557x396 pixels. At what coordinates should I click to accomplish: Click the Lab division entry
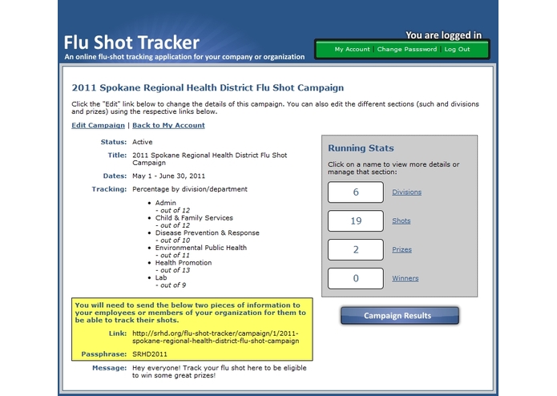pyautogui.click(x=161, y=277)
